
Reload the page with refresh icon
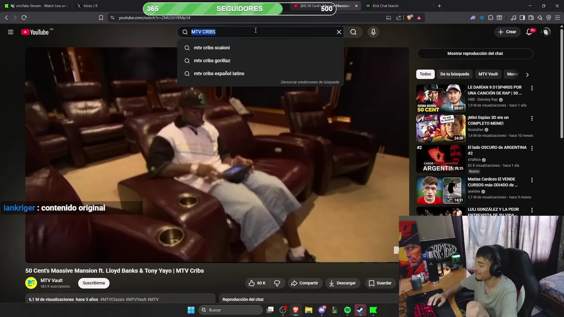click(x=24, y=18)
